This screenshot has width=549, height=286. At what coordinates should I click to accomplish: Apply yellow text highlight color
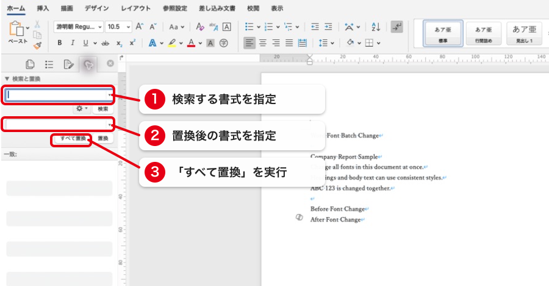(x=172, y=43)
